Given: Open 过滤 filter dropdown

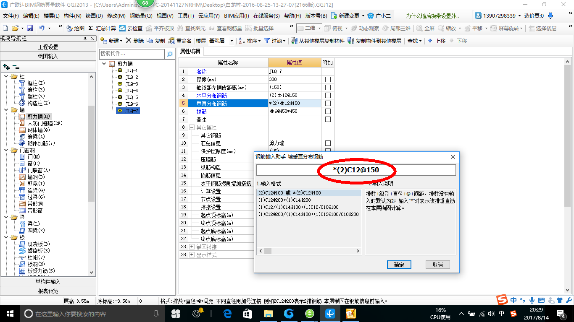Looking at the screenshot, I should point(275,41).
